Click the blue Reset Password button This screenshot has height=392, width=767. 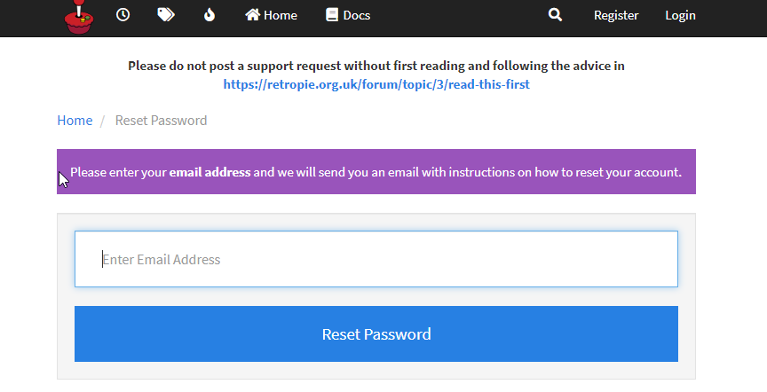[376, 333]
